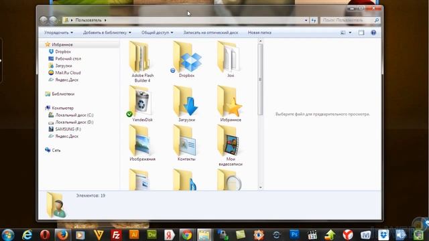Image resolution: width=429 pixels, height=241 pixels.
Task: Open Windows Explorer from the taskbar
Action: (204, 235)
